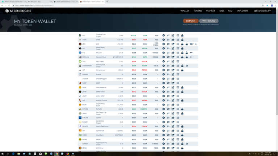The image size is (278, 156).
Task: Click the send/transfer icon for FUTURE
Action: 173,109
